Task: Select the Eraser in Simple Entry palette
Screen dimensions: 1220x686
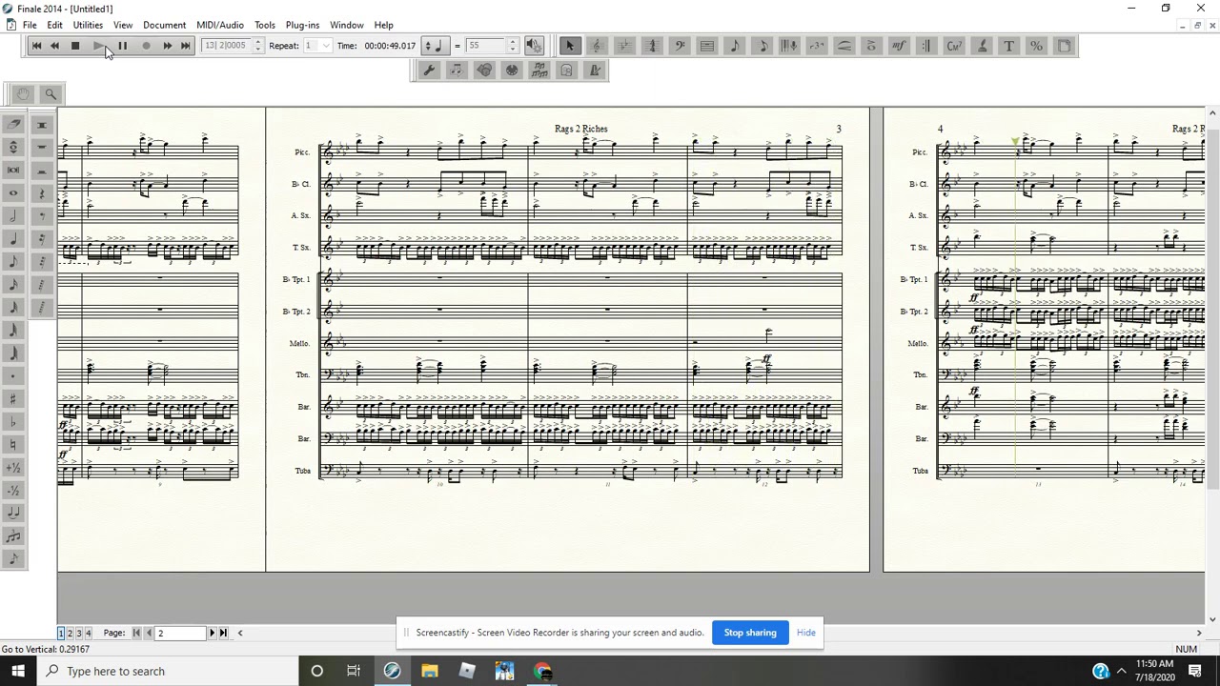Action: point(13,124)
